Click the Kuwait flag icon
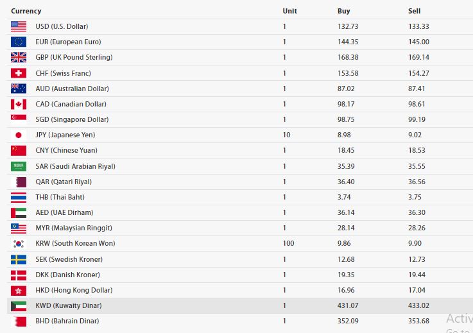473x333 pixels. (19, 305)
